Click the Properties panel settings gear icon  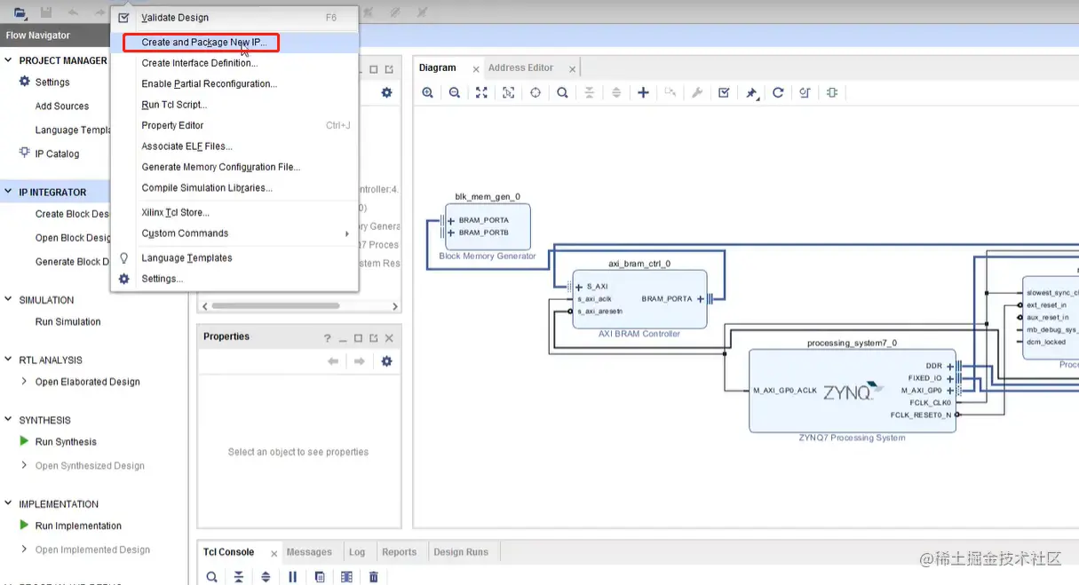point(386,361)
